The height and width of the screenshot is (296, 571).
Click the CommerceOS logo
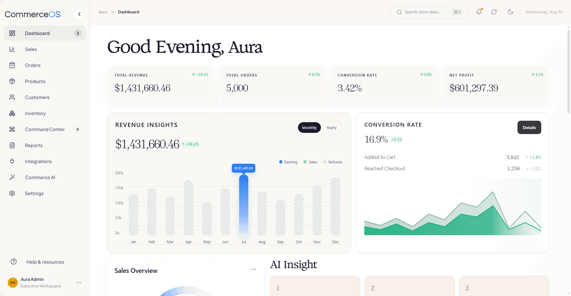coord(33,14)
